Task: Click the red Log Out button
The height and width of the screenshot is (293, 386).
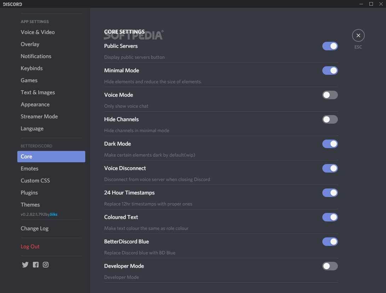Action: (51, 247)
